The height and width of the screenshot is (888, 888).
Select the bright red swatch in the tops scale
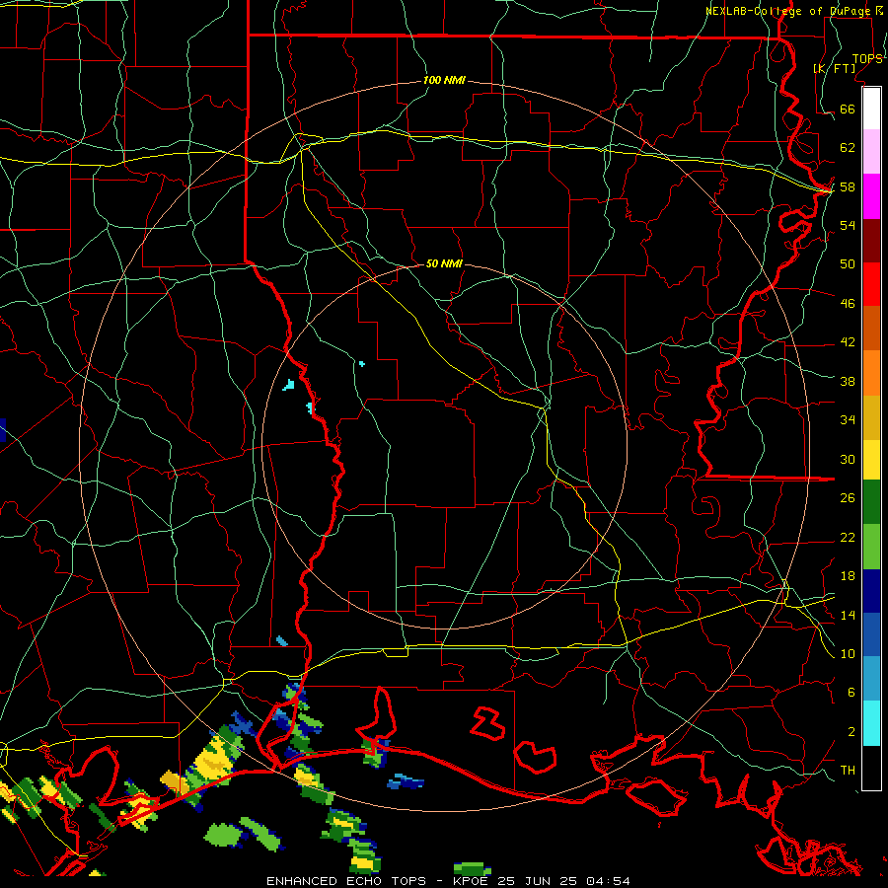(871, 284)
